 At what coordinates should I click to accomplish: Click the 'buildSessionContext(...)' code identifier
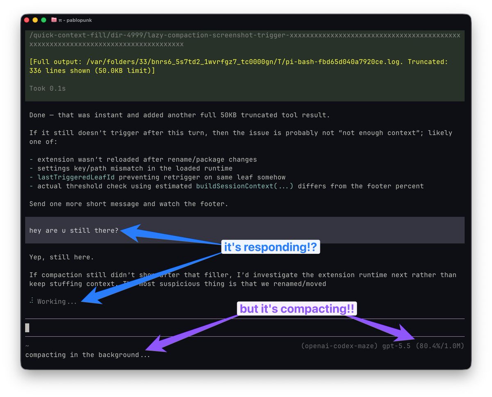point(245,186)
